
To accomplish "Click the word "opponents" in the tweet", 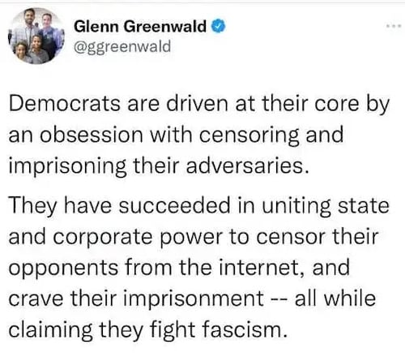I will 63,268.
